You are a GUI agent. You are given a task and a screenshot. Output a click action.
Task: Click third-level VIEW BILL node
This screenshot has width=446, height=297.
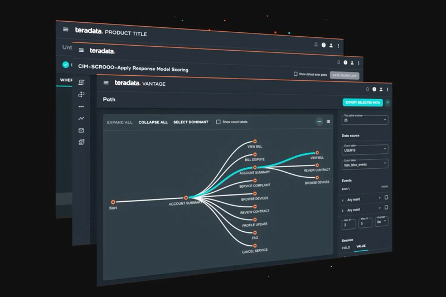317,153
